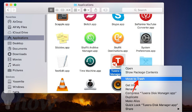Select All My Files in the sidebar

(24, 27)
